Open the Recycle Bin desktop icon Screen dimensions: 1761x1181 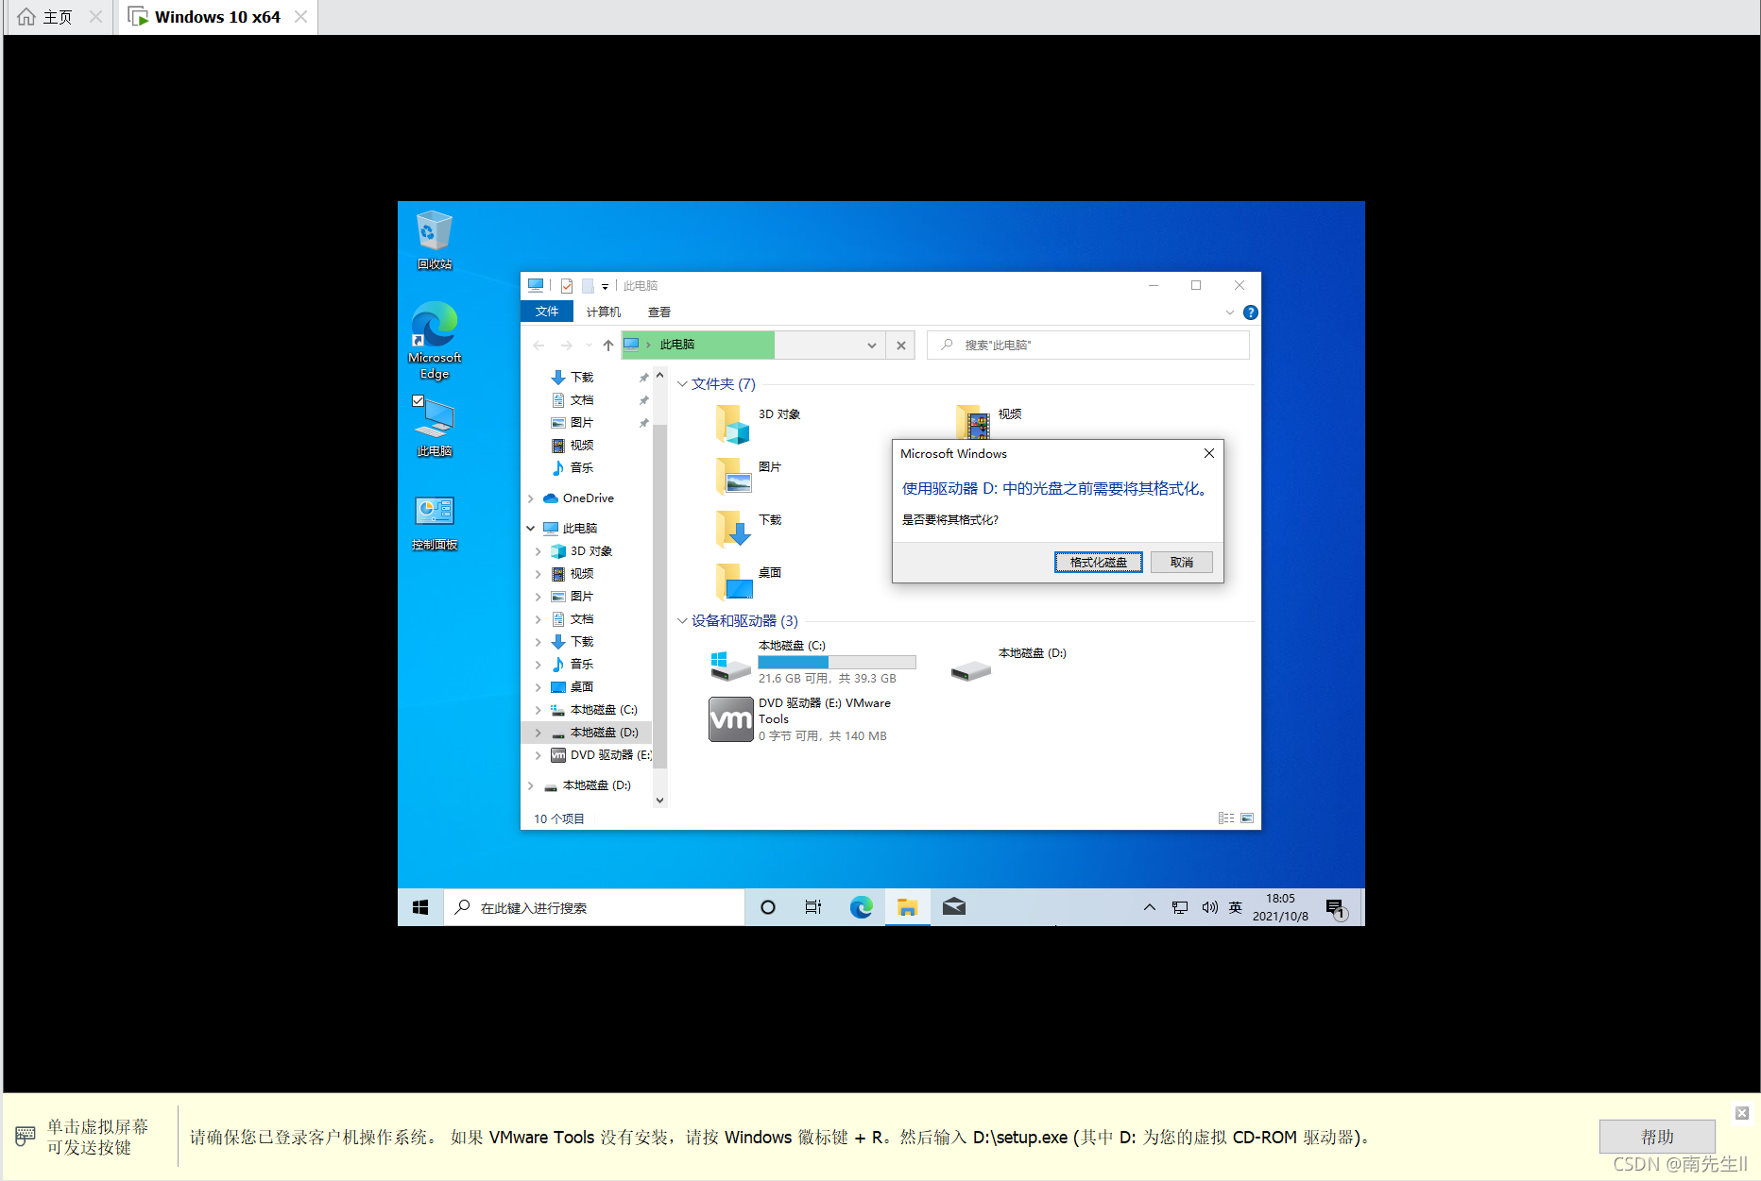435,240
